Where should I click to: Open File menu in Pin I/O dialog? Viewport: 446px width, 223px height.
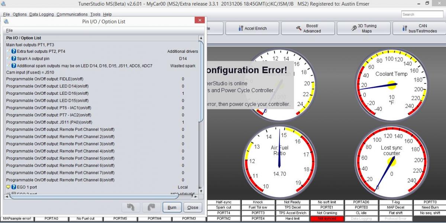pos(9,30)
